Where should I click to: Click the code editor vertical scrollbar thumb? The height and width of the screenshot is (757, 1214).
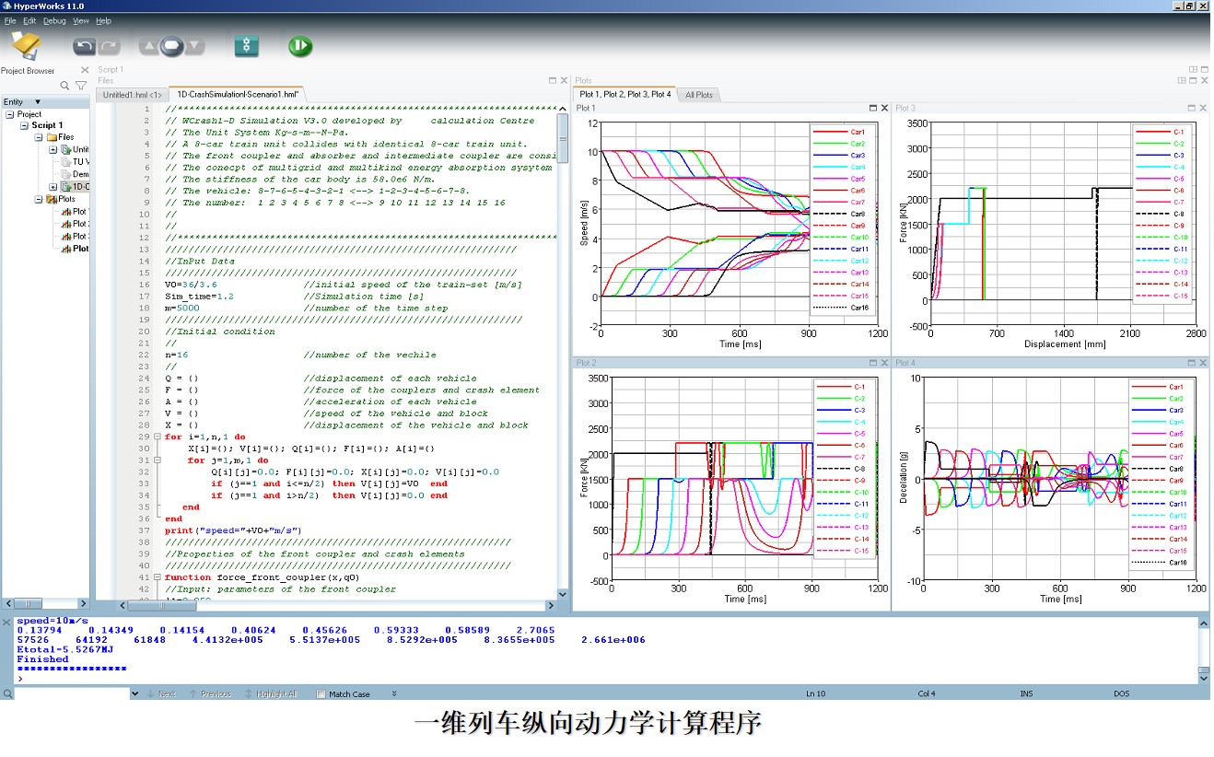[x=563, y=138]
